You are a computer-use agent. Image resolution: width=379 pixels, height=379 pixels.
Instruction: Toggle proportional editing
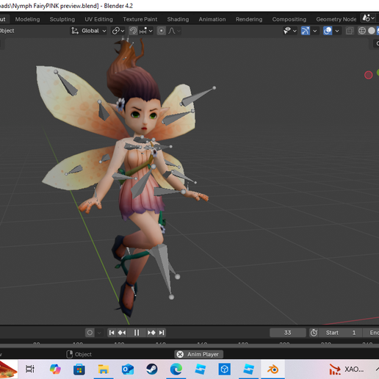tap(162, 31)
